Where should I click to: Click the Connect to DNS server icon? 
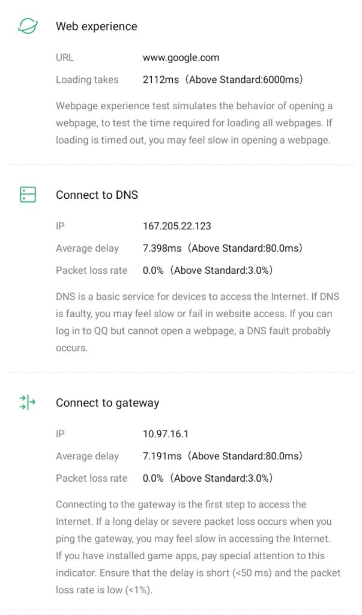pos(28,195)
